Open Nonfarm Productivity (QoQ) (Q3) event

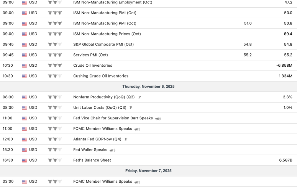tap(104, 97)
